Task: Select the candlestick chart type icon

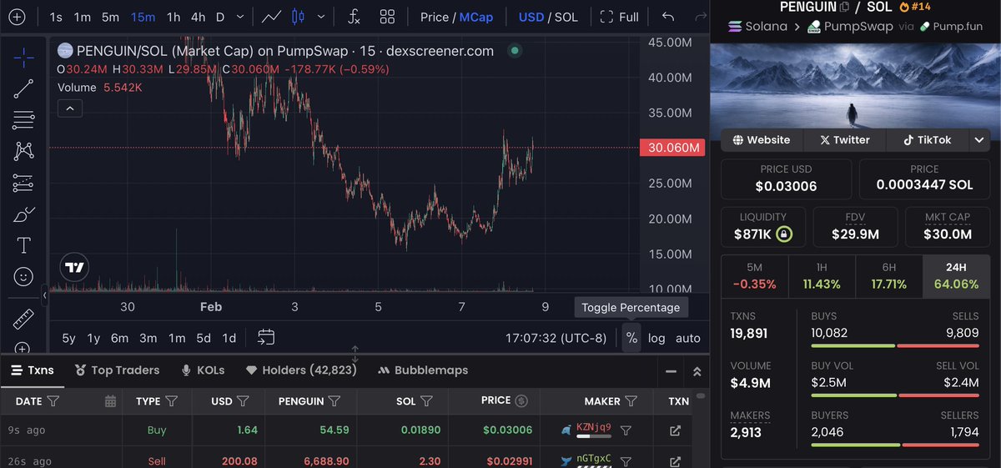Action: (298, 17)
